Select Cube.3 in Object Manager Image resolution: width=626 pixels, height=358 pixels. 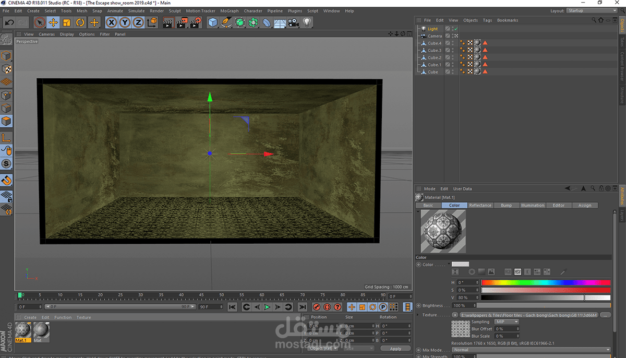[x=435, y=51]
